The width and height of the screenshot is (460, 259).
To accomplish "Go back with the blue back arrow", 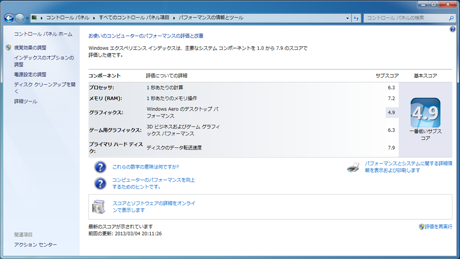I will pos(9,18).
